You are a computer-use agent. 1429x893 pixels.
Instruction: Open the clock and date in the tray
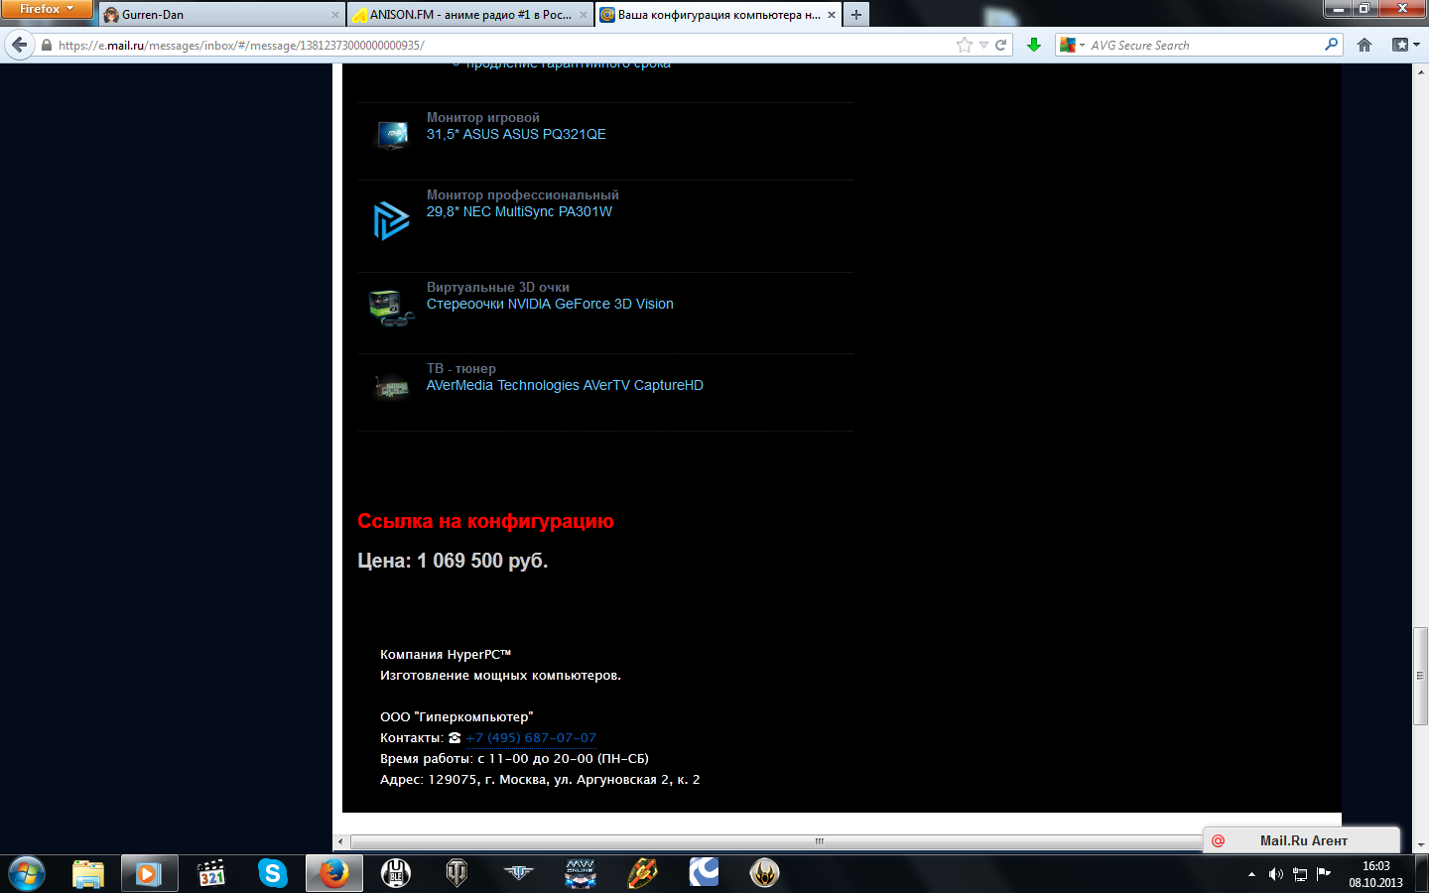point(1375,874)
